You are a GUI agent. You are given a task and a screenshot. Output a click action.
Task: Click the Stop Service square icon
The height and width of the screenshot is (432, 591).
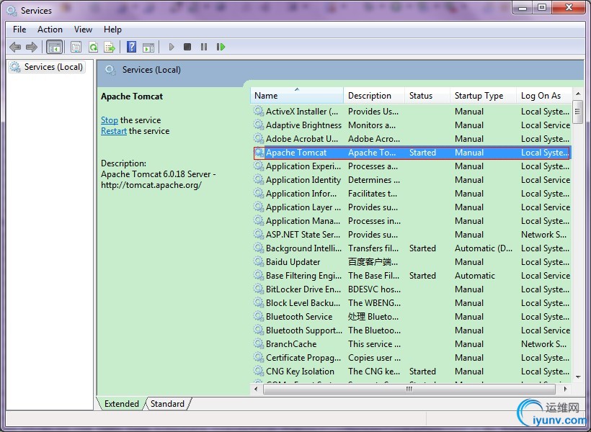tap(187, 47)
